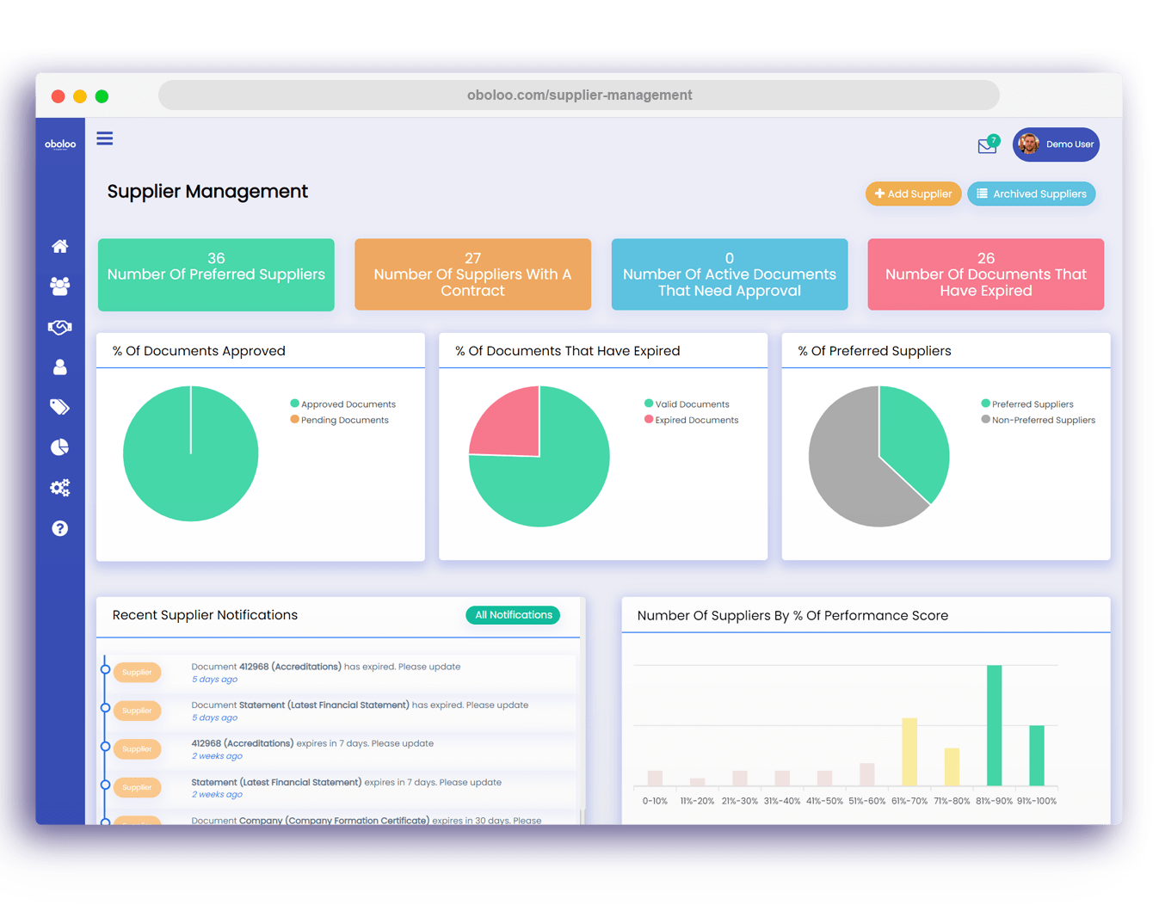This screenshot has height=905, width=1159.
Task: Click the browser address bar
Action: coord(578,95)
